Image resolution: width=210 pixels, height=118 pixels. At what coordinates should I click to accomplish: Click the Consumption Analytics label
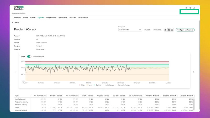pyautogui.click(x=18, y=13)
